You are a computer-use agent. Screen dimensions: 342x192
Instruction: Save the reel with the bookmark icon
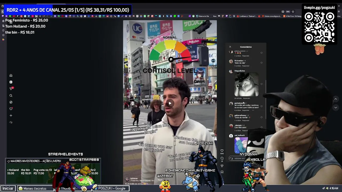point(222,172)
